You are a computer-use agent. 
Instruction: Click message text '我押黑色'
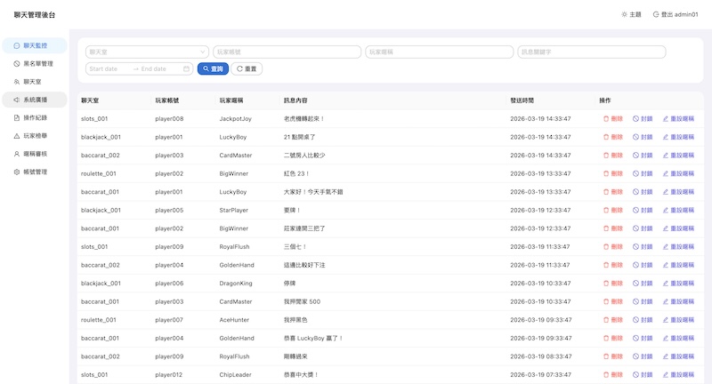(x=295, y=320)
